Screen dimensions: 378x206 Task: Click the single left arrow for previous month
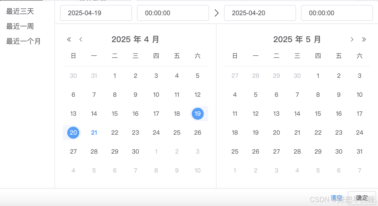coord(81,39)
